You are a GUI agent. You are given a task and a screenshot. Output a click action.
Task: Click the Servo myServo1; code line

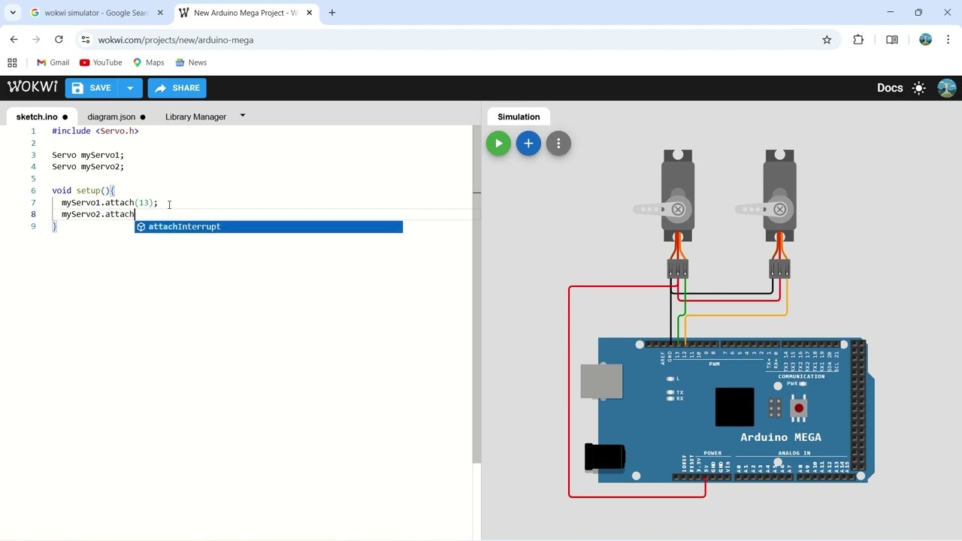[88, 155]
